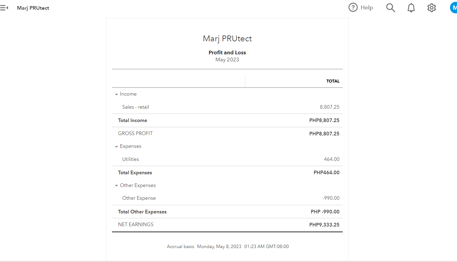Click the PHP8,807.25 Gross Profit amount

pos(324,134)
